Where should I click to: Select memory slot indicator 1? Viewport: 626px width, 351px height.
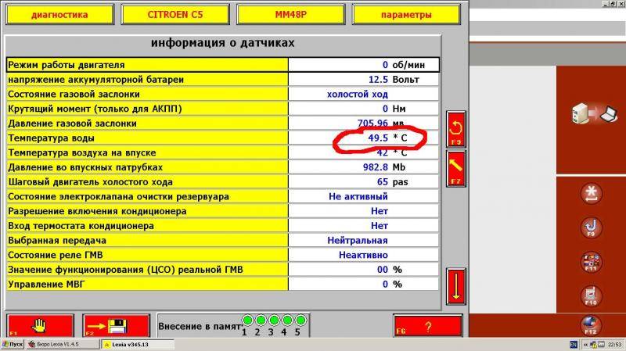tap(246, 321)
